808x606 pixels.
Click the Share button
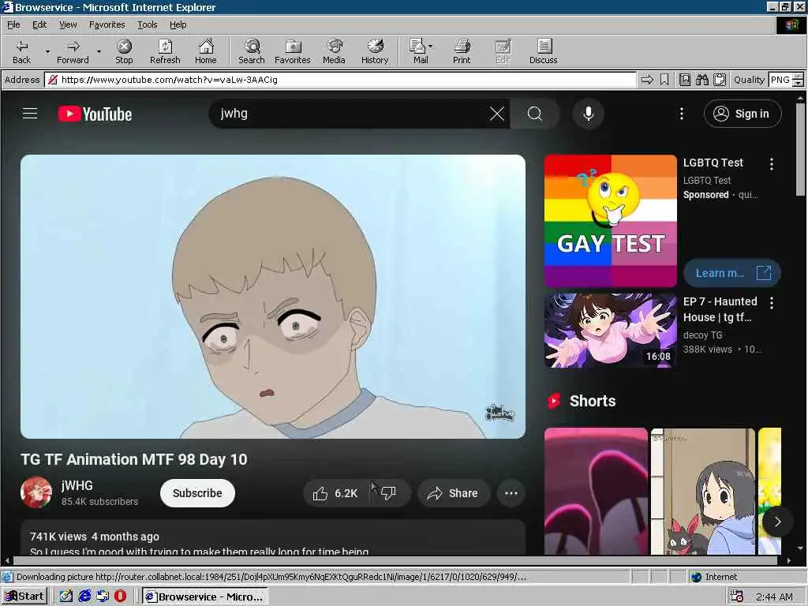point(453,493)
